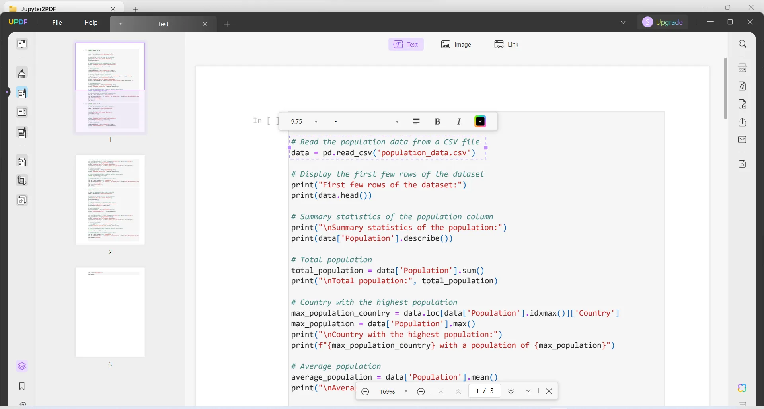Close the Jupyter2PDF outer tab
Image resolution: width=764 pixels, height=409 pixels.
tap(113, 9)
